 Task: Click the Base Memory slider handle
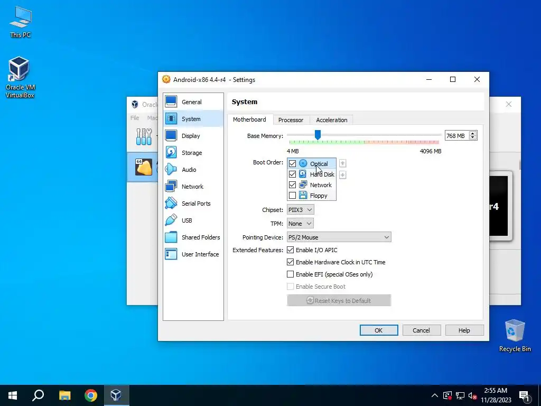coord(318,135)
